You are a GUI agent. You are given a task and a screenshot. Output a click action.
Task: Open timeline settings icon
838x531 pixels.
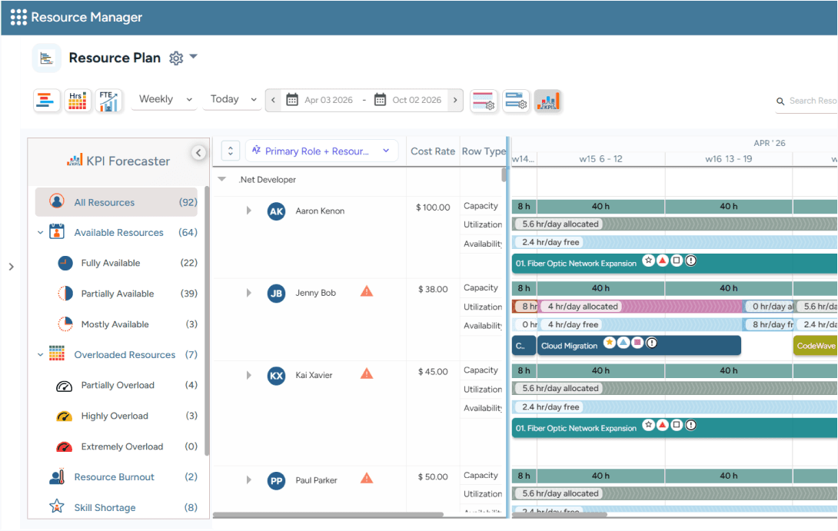pos(484,101)
